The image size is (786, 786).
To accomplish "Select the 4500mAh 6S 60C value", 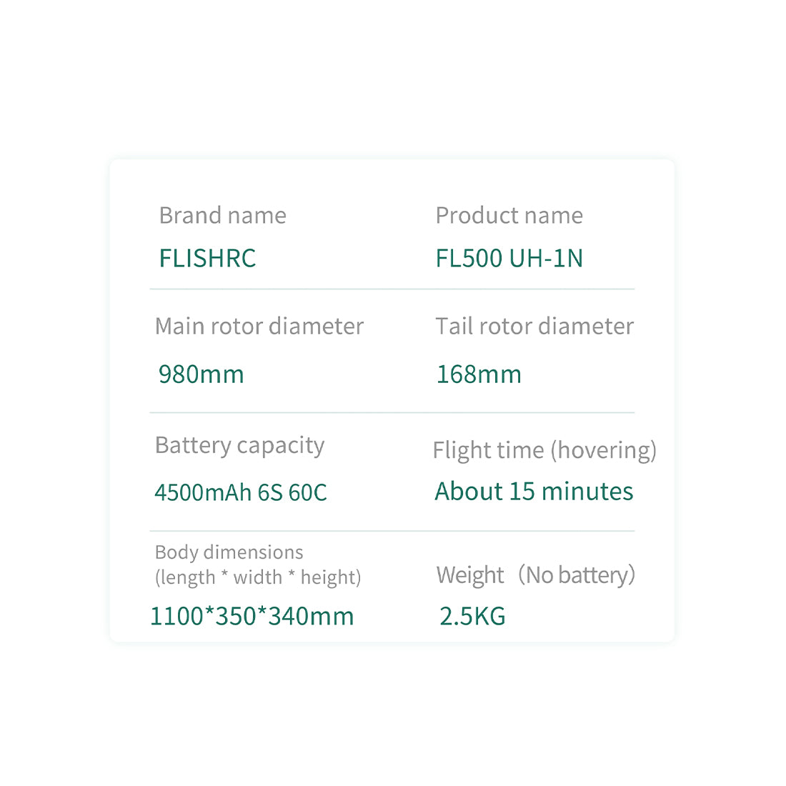I will click(x=241, y=492).
